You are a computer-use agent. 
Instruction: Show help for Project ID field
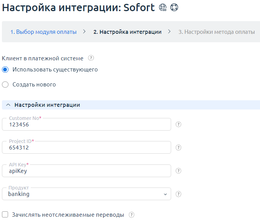coord(178,148)
